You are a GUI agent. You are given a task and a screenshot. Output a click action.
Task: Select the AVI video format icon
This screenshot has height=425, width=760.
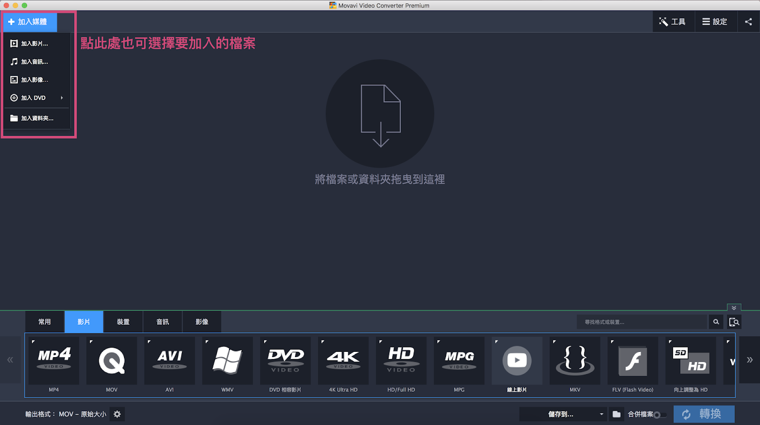170,361
